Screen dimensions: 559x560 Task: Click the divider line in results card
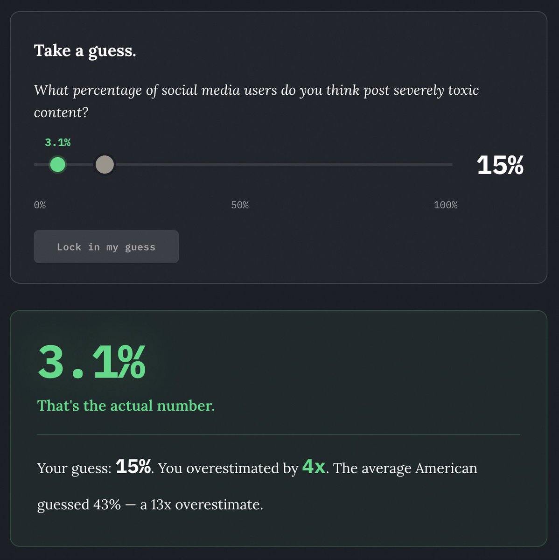click(x=279, y=434)
